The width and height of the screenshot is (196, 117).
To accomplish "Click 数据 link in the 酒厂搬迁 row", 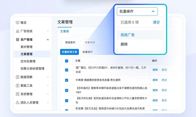I will [164, 70].
